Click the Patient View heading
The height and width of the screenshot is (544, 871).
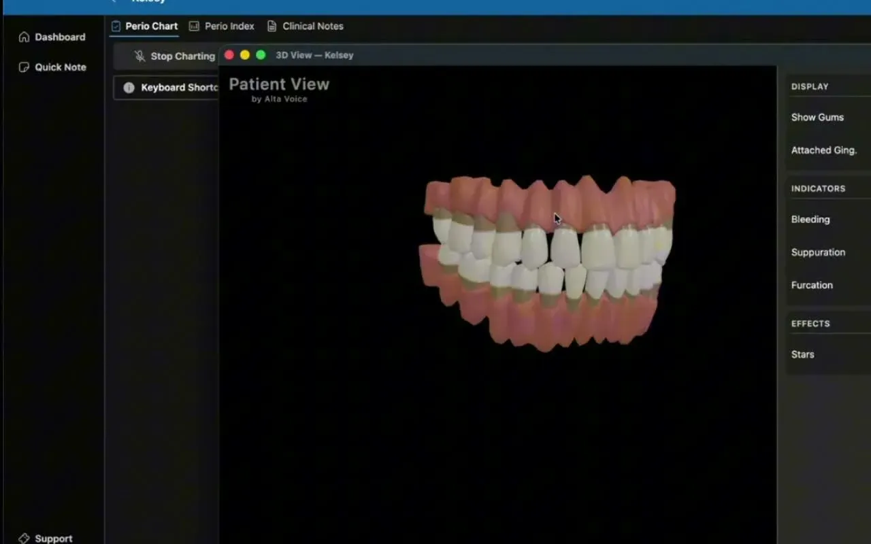[x=279, y=84]
